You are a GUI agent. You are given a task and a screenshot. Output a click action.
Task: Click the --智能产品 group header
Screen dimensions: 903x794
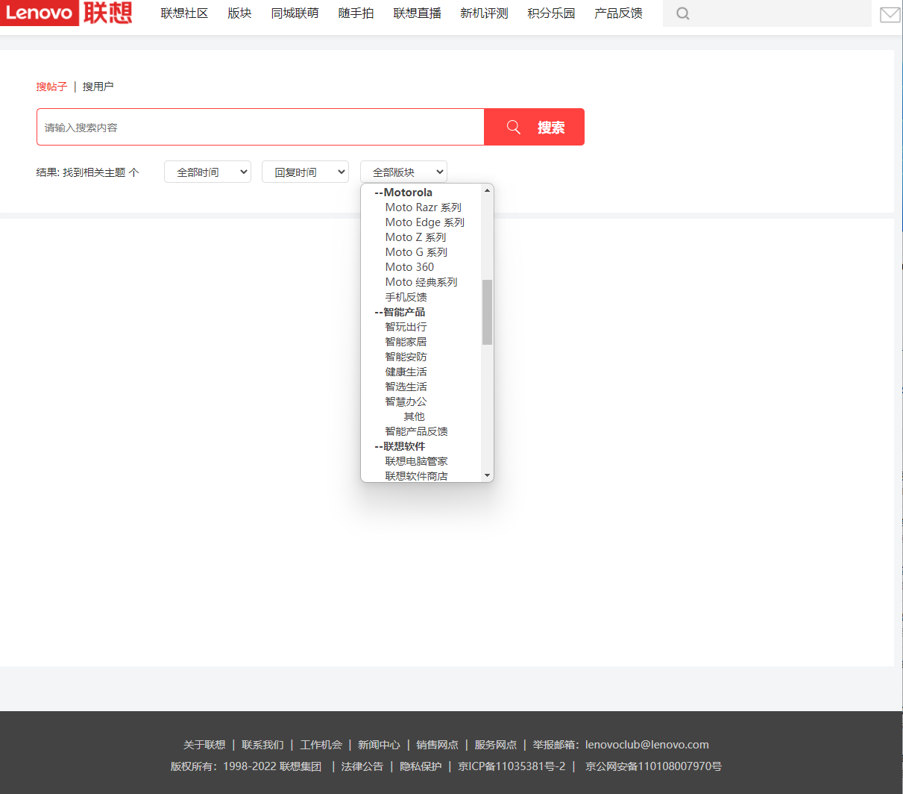[400, 312]
